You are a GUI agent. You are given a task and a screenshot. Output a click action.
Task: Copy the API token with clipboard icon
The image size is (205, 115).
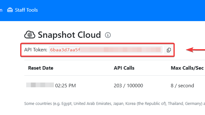pos(169,50)
